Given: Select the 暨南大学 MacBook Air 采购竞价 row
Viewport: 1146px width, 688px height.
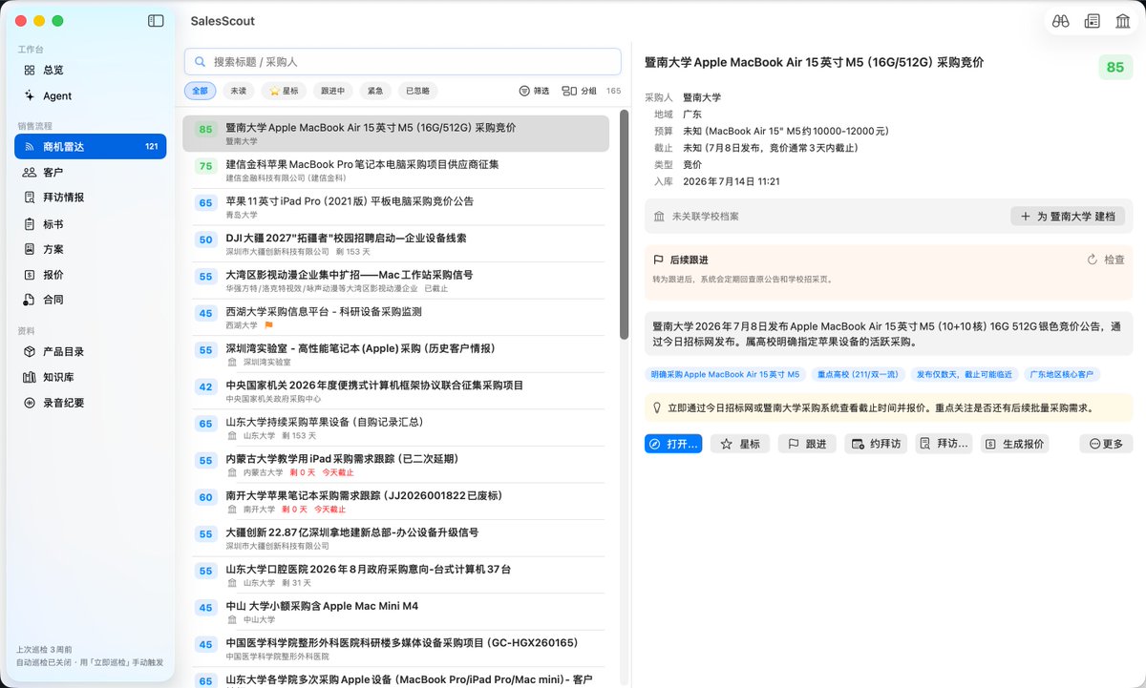Looking at the screenshot, I should click(x=395, y=134).
